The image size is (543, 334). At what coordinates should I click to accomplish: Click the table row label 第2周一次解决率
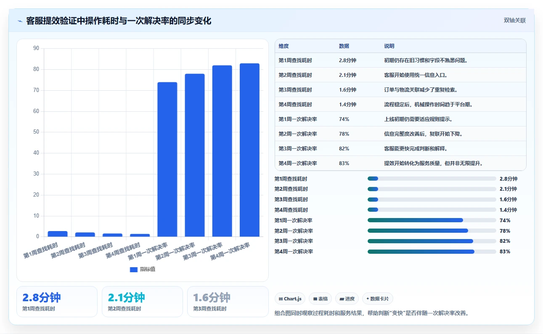click(x=298, y=134)
